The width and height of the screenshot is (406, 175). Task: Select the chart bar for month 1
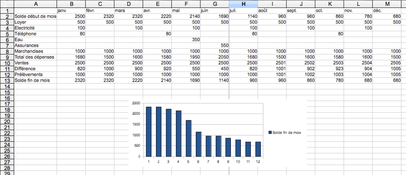149,132
